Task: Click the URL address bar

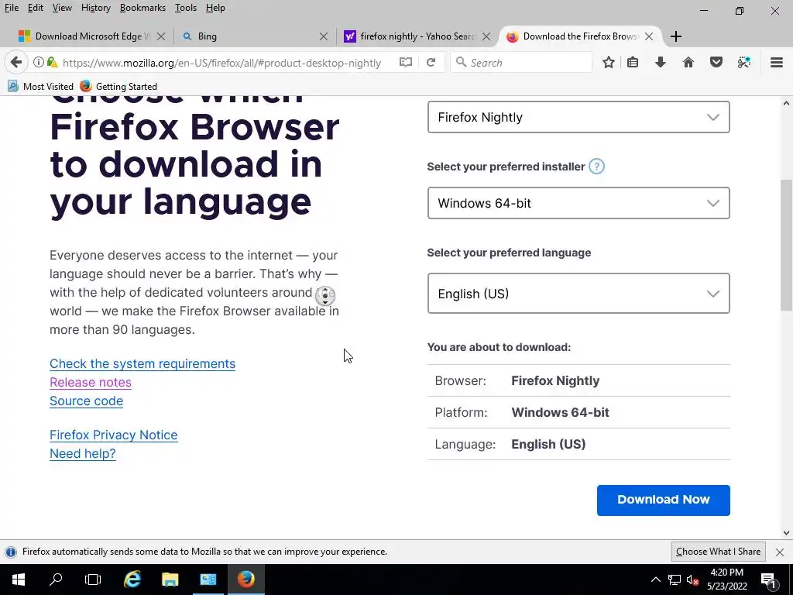Action: pyautogui.click(x=221, y=63)
